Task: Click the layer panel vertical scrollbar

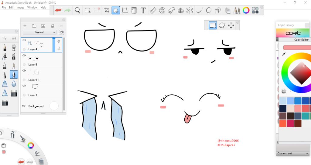Action: [x=64, y=74]
